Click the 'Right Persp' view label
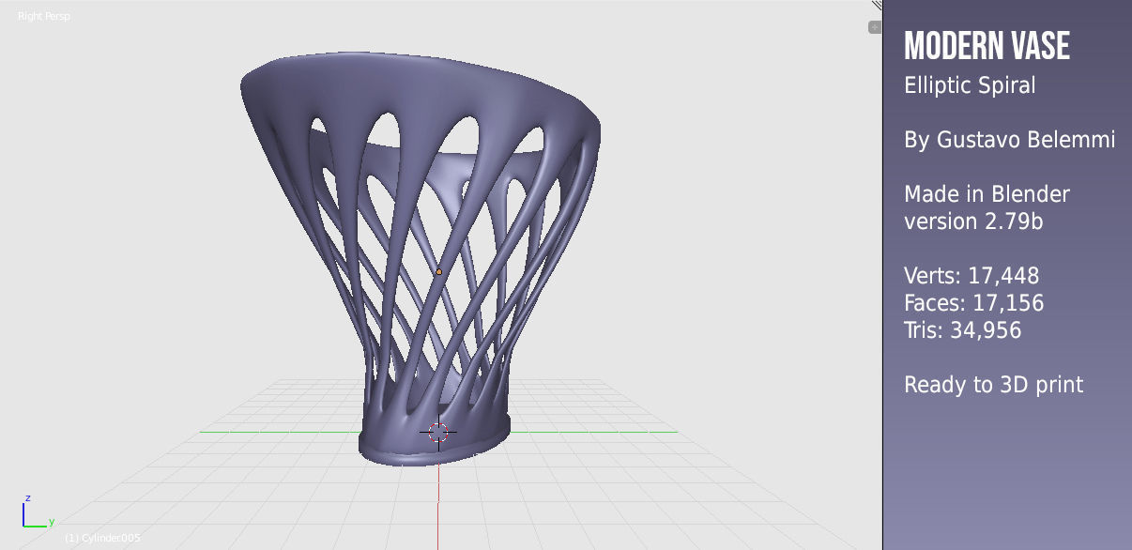 coord(44,16)
